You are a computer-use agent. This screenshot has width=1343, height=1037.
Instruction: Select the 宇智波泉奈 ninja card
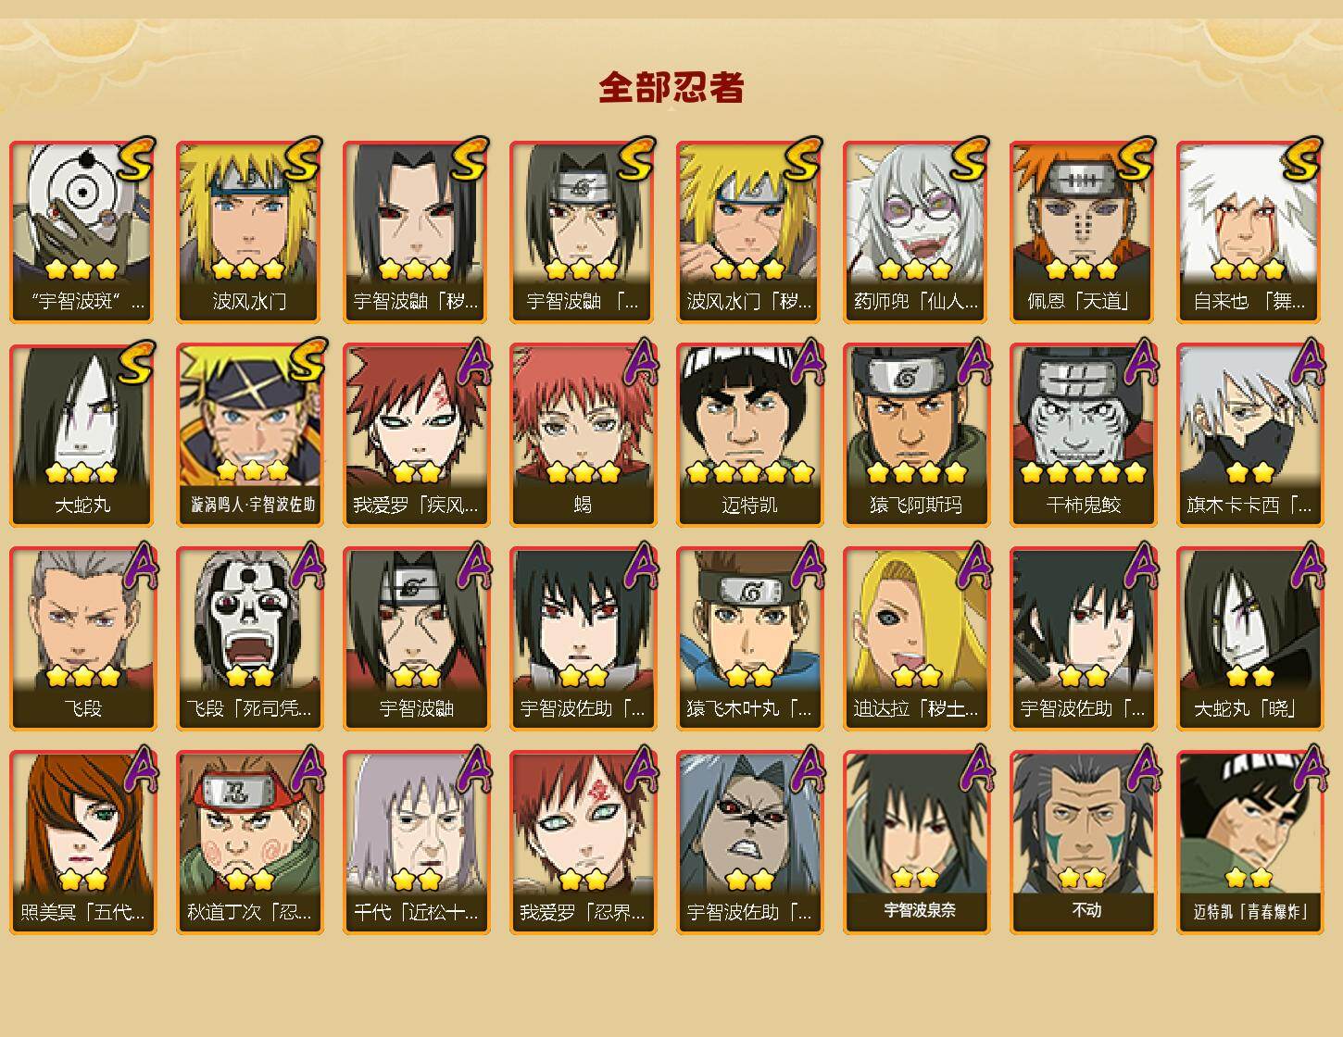pyautogui.click(x=916, y=843)
